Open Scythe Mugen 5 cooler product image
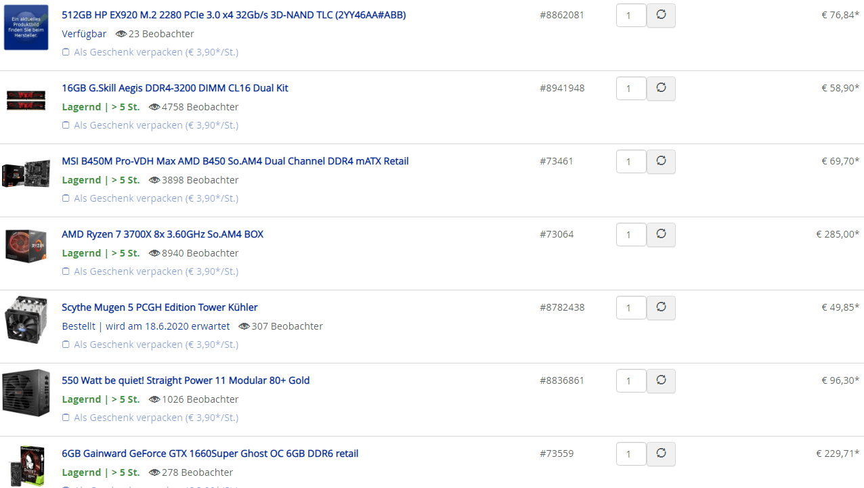 click(x=26, y=319)
